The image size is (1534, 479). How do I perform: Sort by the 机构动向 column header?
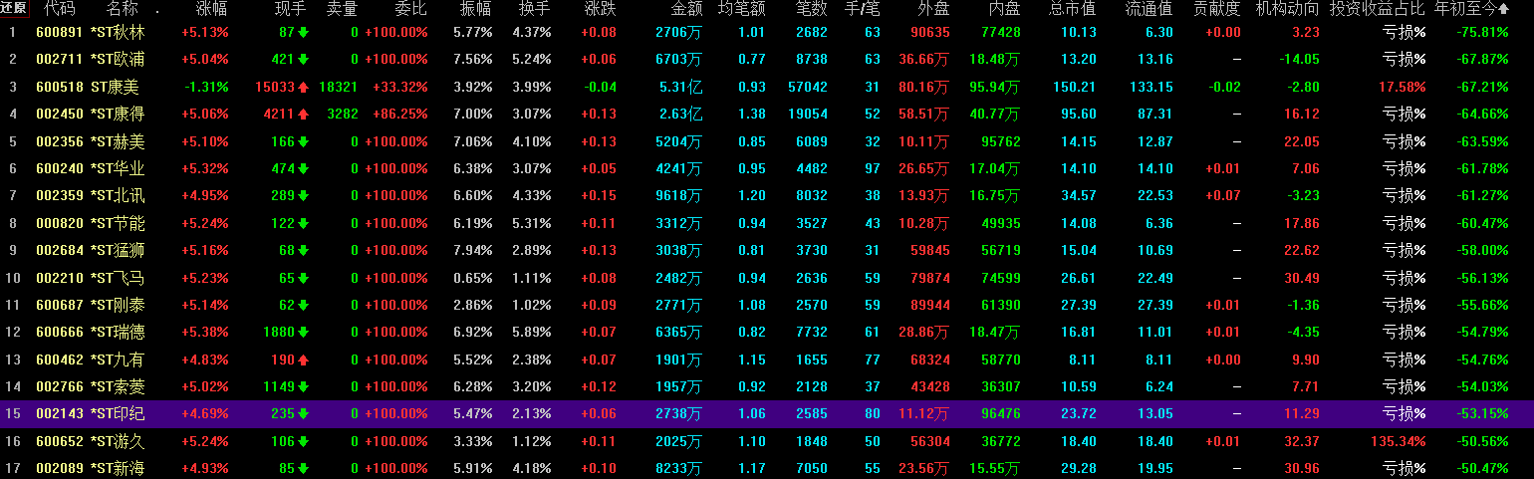coord(1287,9)
